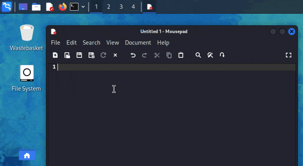The image size is (303, 166).
Task: Open the File menu
Action: point(55,43)
